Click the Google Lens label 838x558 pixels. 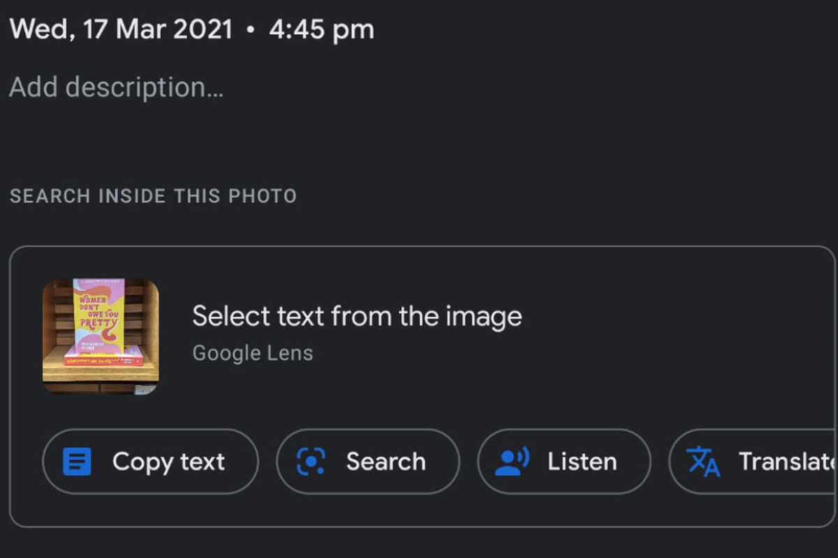pyautogui.click(x=253, y=353)
